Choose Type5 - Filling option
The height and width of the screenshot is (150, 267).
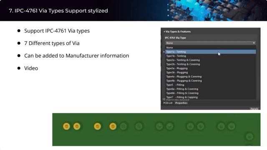coord(211,85)
